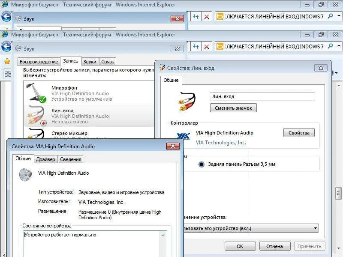The width and height of the screenshot is (343, 257).
Task: Click the IE page vertical scrollbar thumb
Action: click(x=338, y=193)
